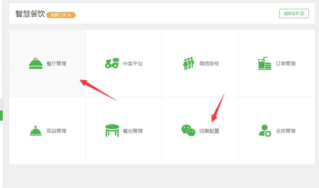Open the 外卖平台 scooter icon
This screenshot has height=188, width=319.
click(x=112, y=63)
